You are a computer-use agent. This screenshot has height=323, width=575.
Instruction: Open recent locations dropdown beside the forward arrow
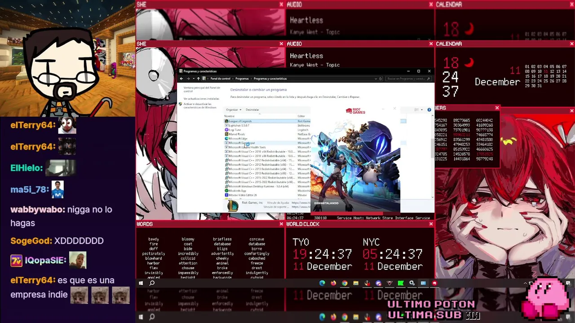pos(193,79)
